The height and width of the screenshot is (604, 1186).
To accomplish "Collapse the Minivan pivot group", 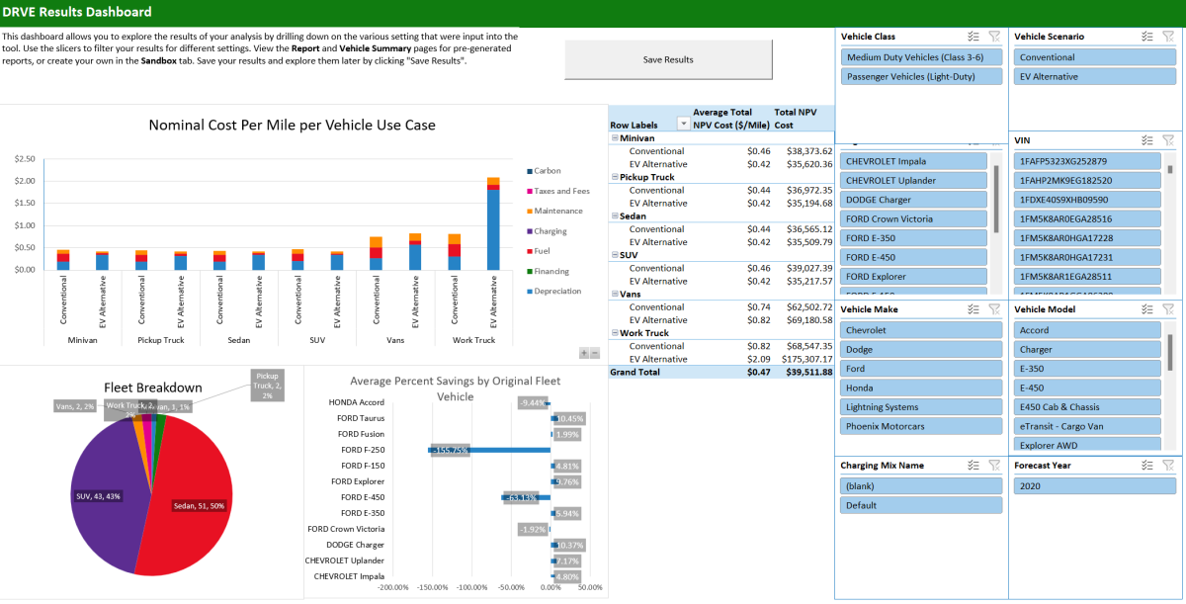I will (614, 138).
